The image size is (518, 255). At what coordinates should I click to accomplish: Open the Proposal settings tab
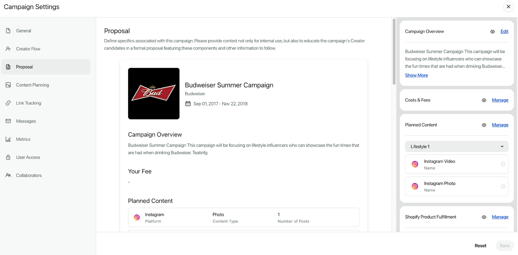click(46, 67)
